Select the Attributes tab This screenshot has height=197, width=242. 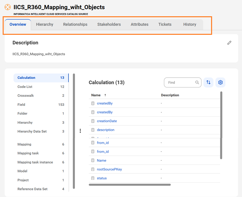point(140,25)
